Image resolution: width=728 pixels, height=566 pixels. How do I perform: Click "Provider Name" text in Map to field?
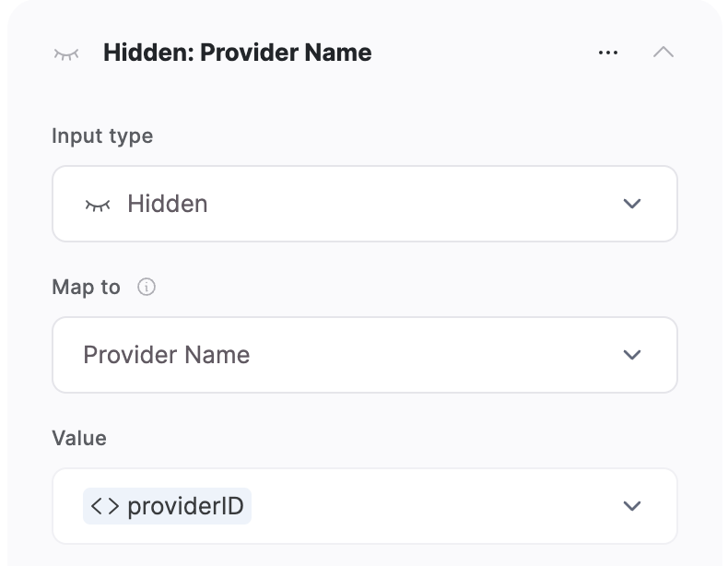tap(167, 355)
